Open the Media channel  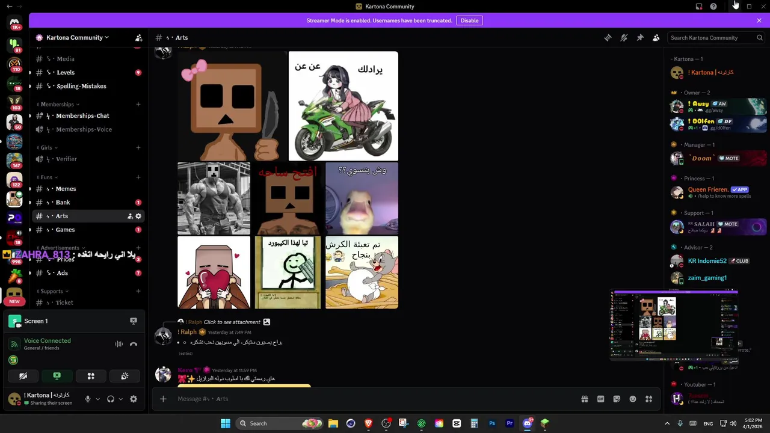[x=87, y=59]
